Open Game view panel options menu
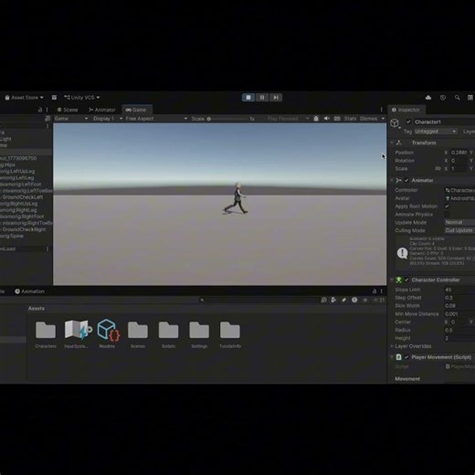475x475 pixels. [381, 110]
